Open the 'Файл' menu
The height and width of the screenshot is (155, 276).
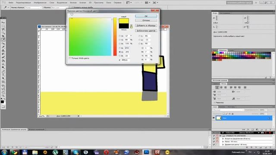pos(11,3)
